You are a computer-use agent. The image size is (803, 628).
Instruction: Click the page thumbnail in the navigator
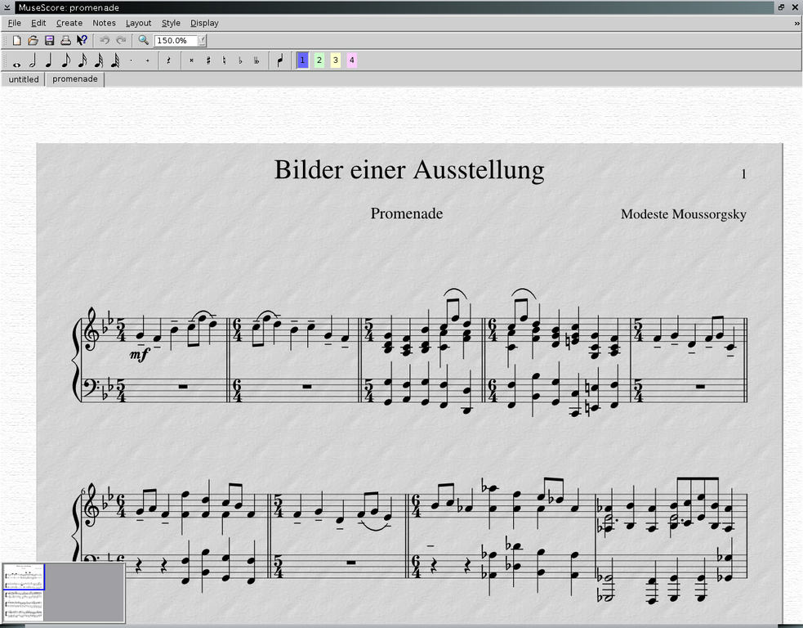24,576
